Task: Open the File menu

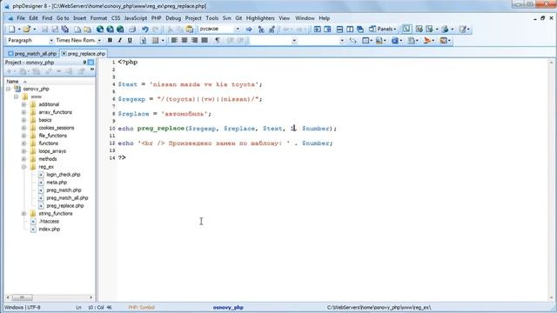Action: pos(21,18)
